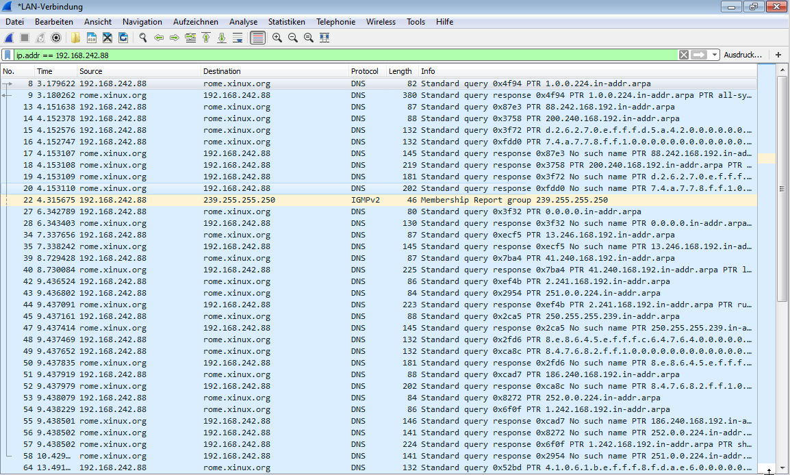Zoom in on the packet list
Screen dimensions: 790x475
click(277, 38)
